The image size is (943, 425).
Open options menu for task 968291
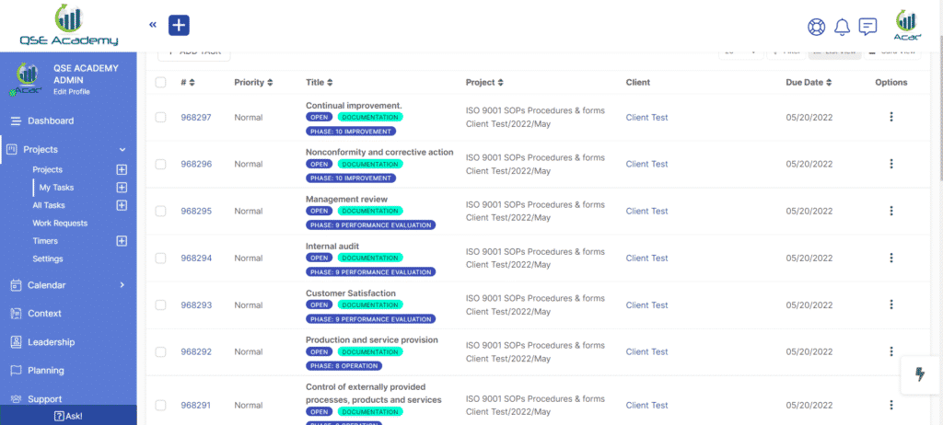(x=891, y=405)
